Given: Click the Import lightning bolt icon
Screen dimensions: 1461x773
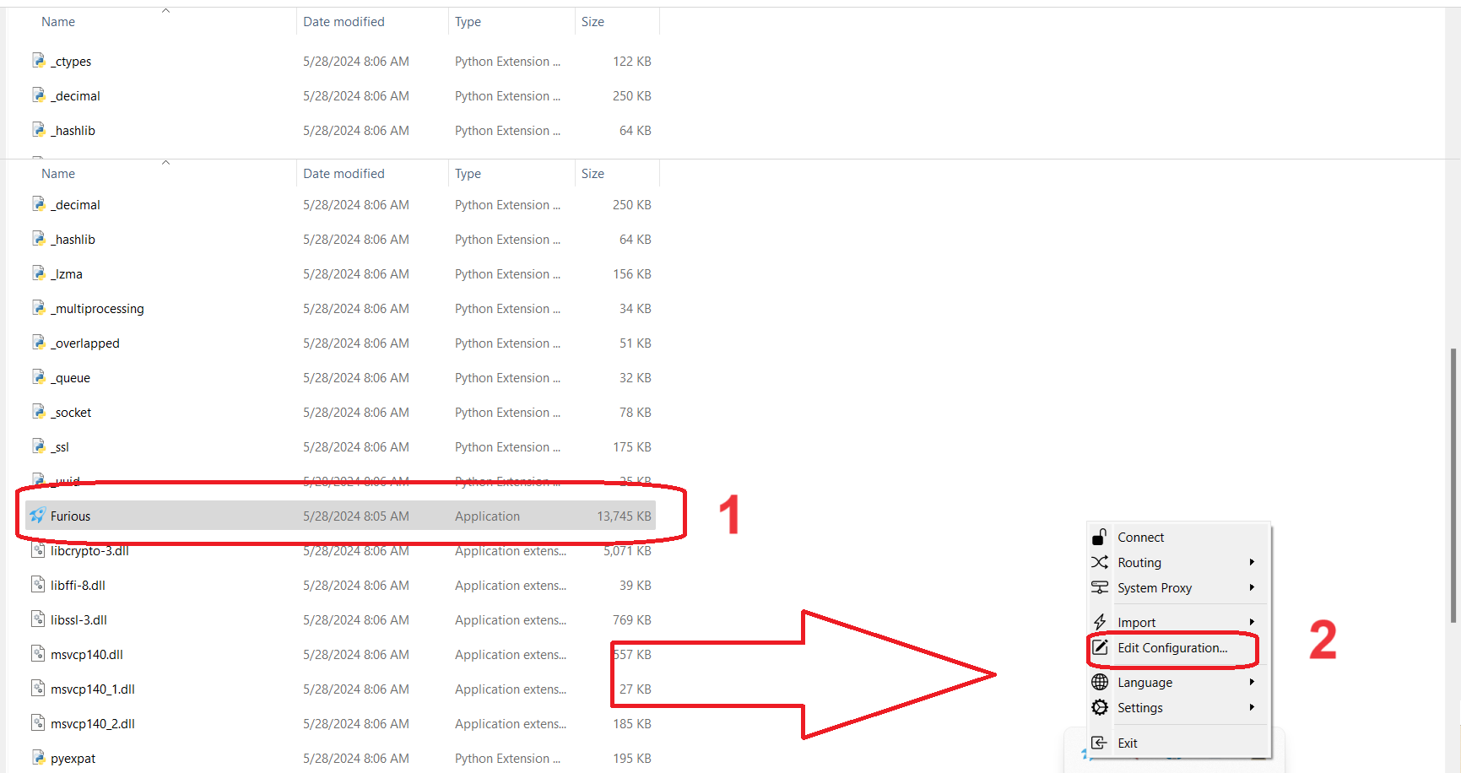Looking at the screenshot, I should click(x=1100, y=623).
